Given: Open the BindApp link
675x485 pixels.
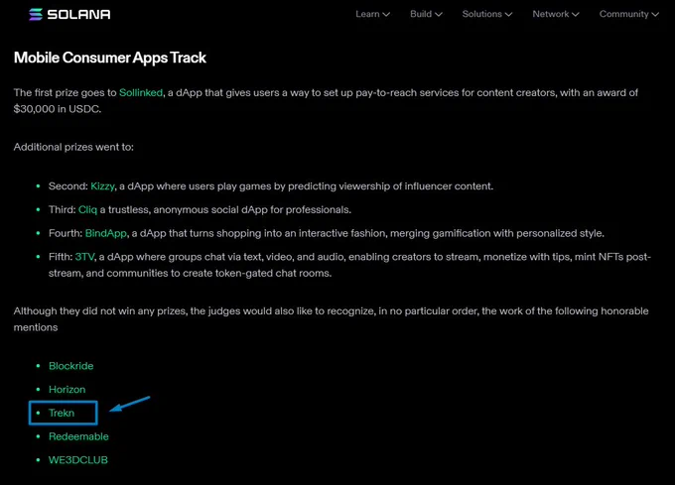Looking at the screenshot, I should 106,233.
